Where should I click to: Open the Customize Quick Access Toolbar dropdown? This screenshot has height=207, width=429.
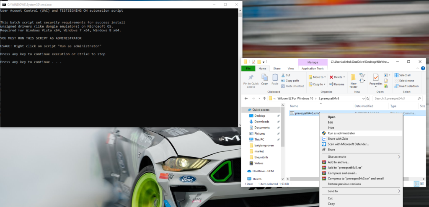tap(264, 62)
